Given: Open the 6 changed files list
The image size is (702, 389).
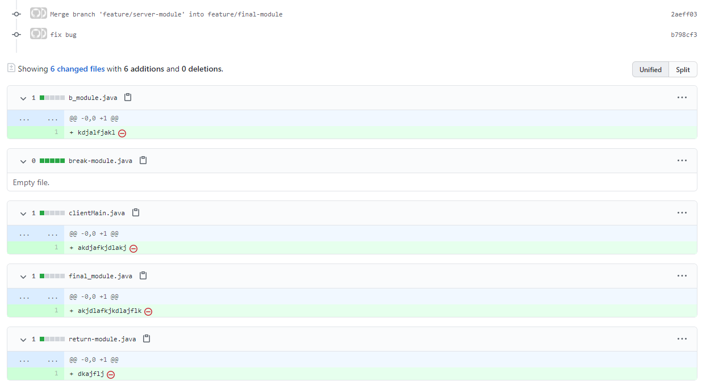Looking at the screenshot, I should coord(77,69).
